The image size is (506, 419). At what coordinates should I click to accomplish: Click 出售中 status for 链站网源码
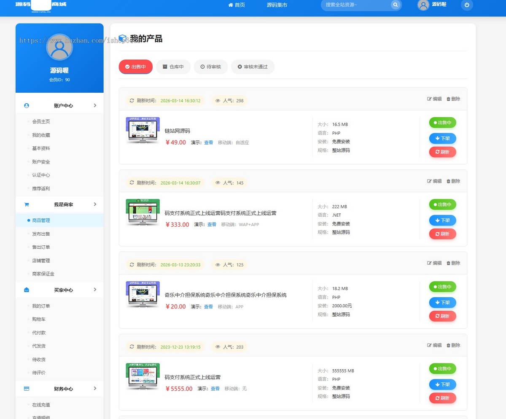pos(443,123)
